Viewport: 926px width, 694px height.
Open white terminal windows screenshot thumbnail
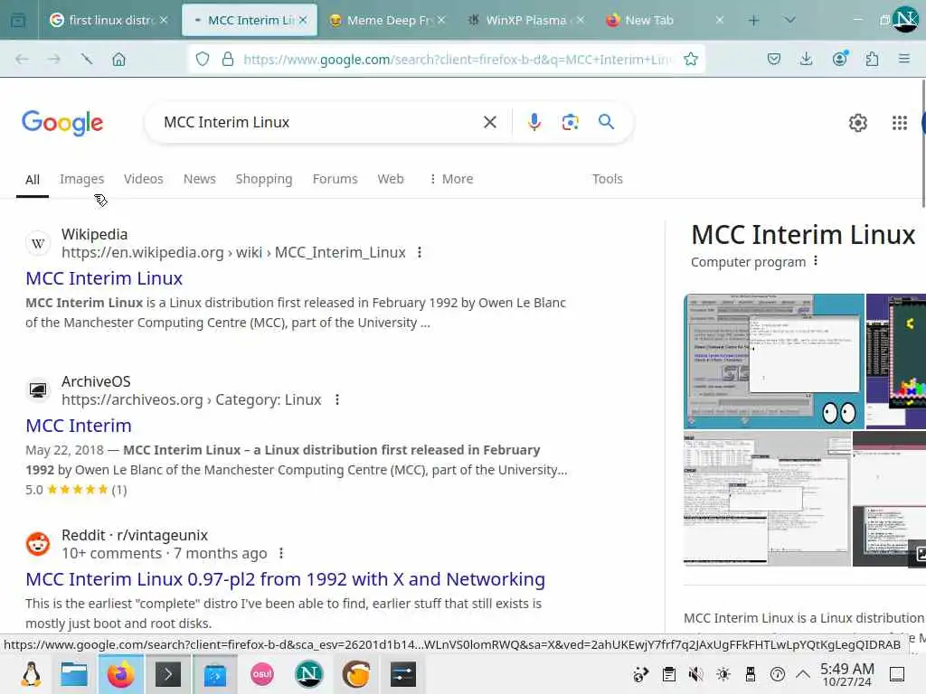coord(767,499)
